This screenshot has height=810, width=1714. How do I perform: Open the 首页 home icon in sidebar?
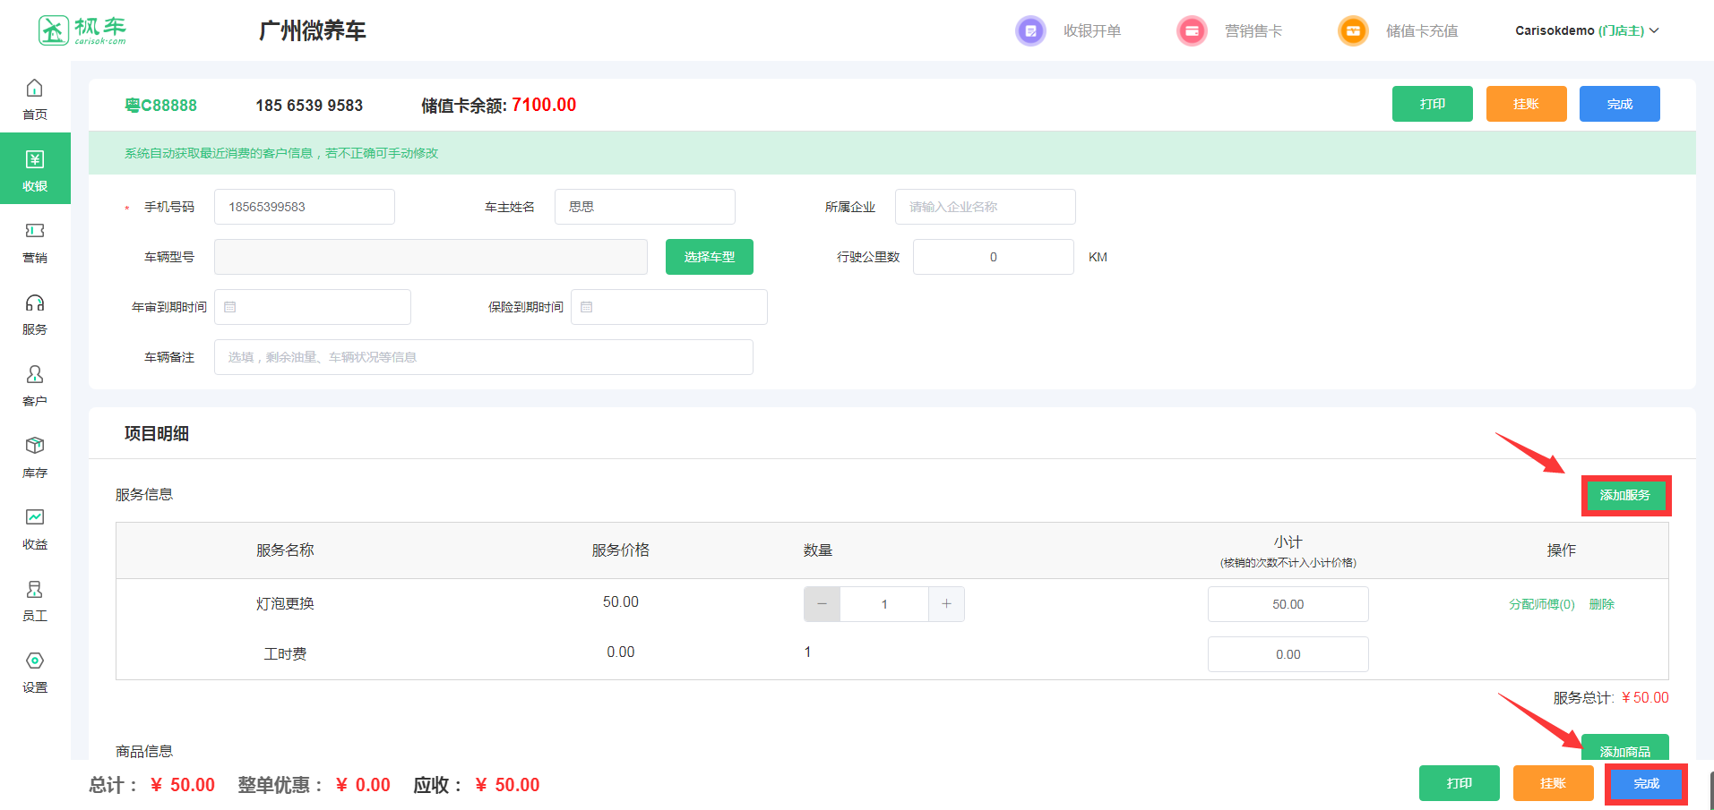35,88
